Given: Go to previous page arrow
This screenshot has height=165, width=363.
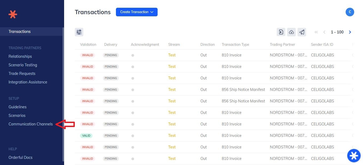Looking at the screenshot, I should tap(324, 32).
